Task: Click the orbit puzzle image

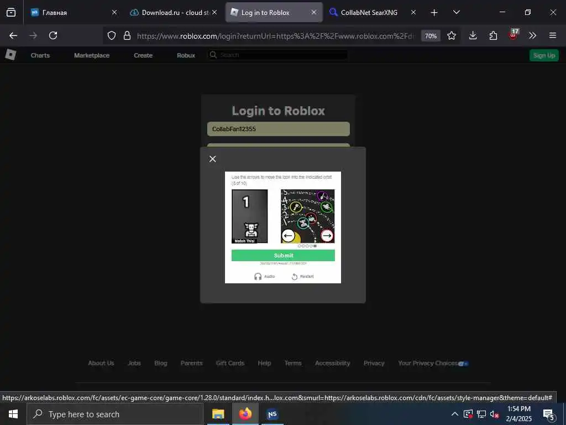Action: [307, 216]
